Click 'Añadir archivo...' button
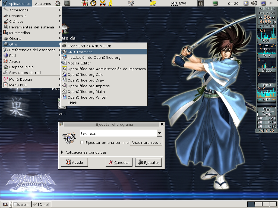Image resolution: width=278 pixels, height=208 pixels. [146, 142]
